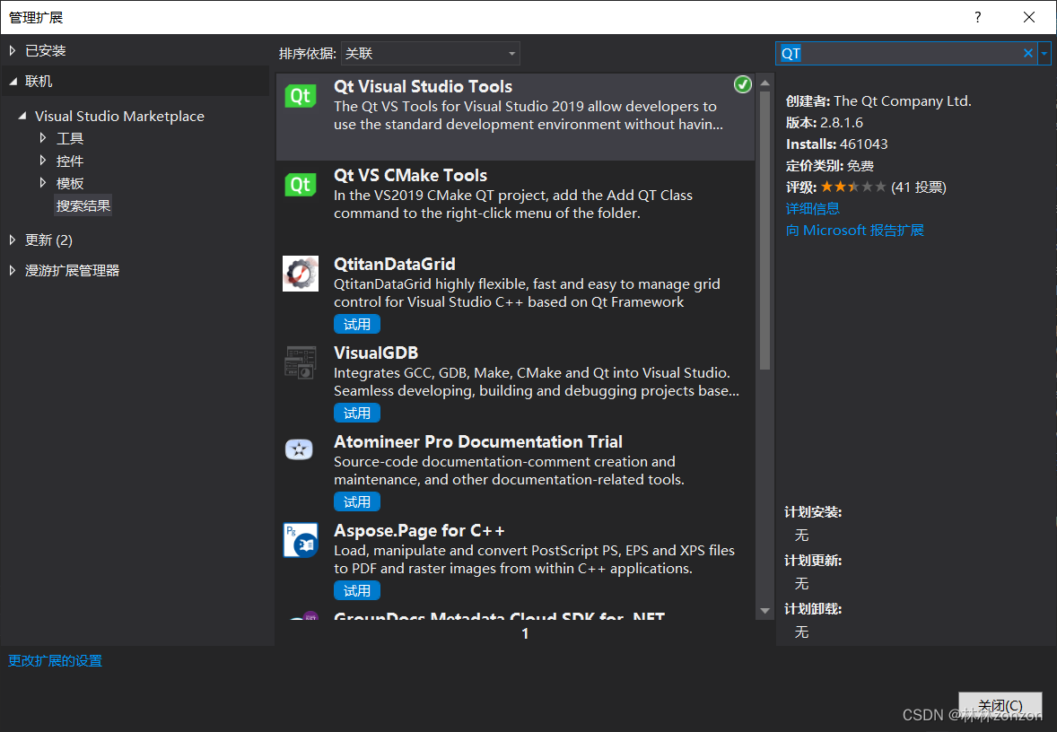Screen dimensions: 1057x732
Task: Open 更改扩展的设置 link
Action: (x=56, y=660)
